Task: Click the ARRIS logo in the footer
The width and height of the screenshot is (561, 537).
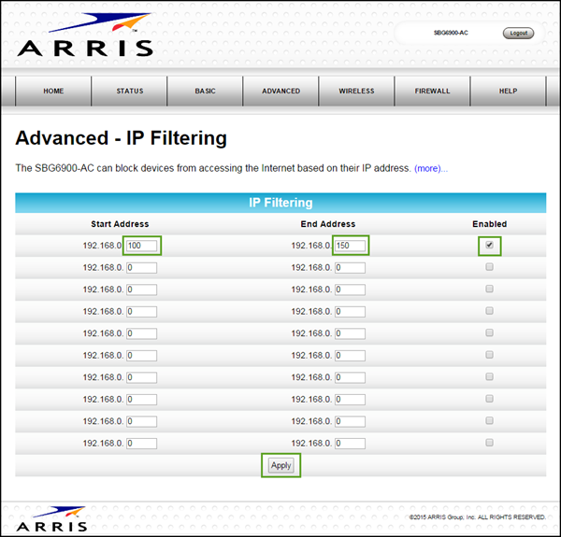Action: pos(51,518)
